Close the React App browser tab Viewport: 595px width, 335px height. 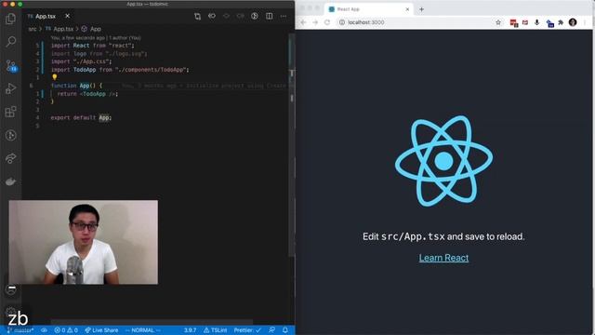[407, 9]
